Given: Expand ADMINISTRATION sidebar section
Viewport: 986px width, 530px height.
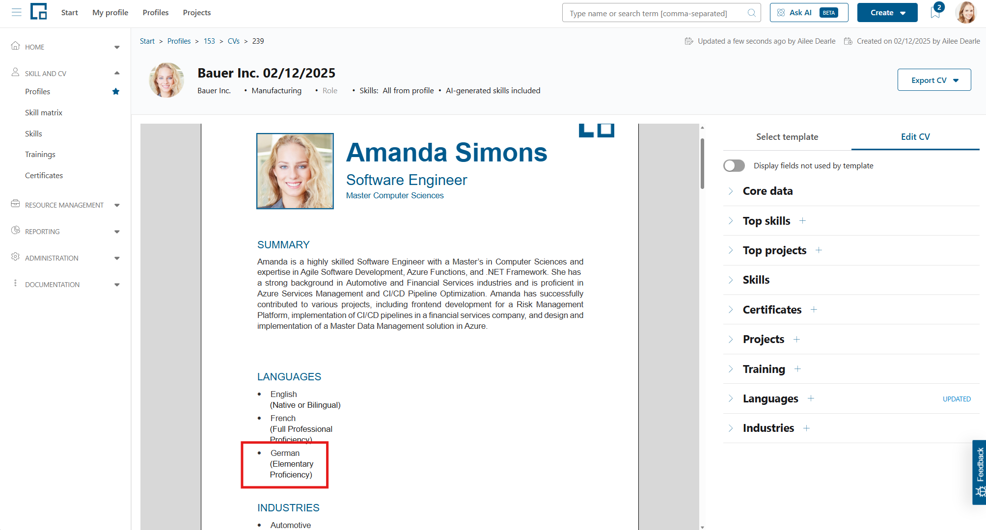Looking at the screenshot, I should point(117,258).
